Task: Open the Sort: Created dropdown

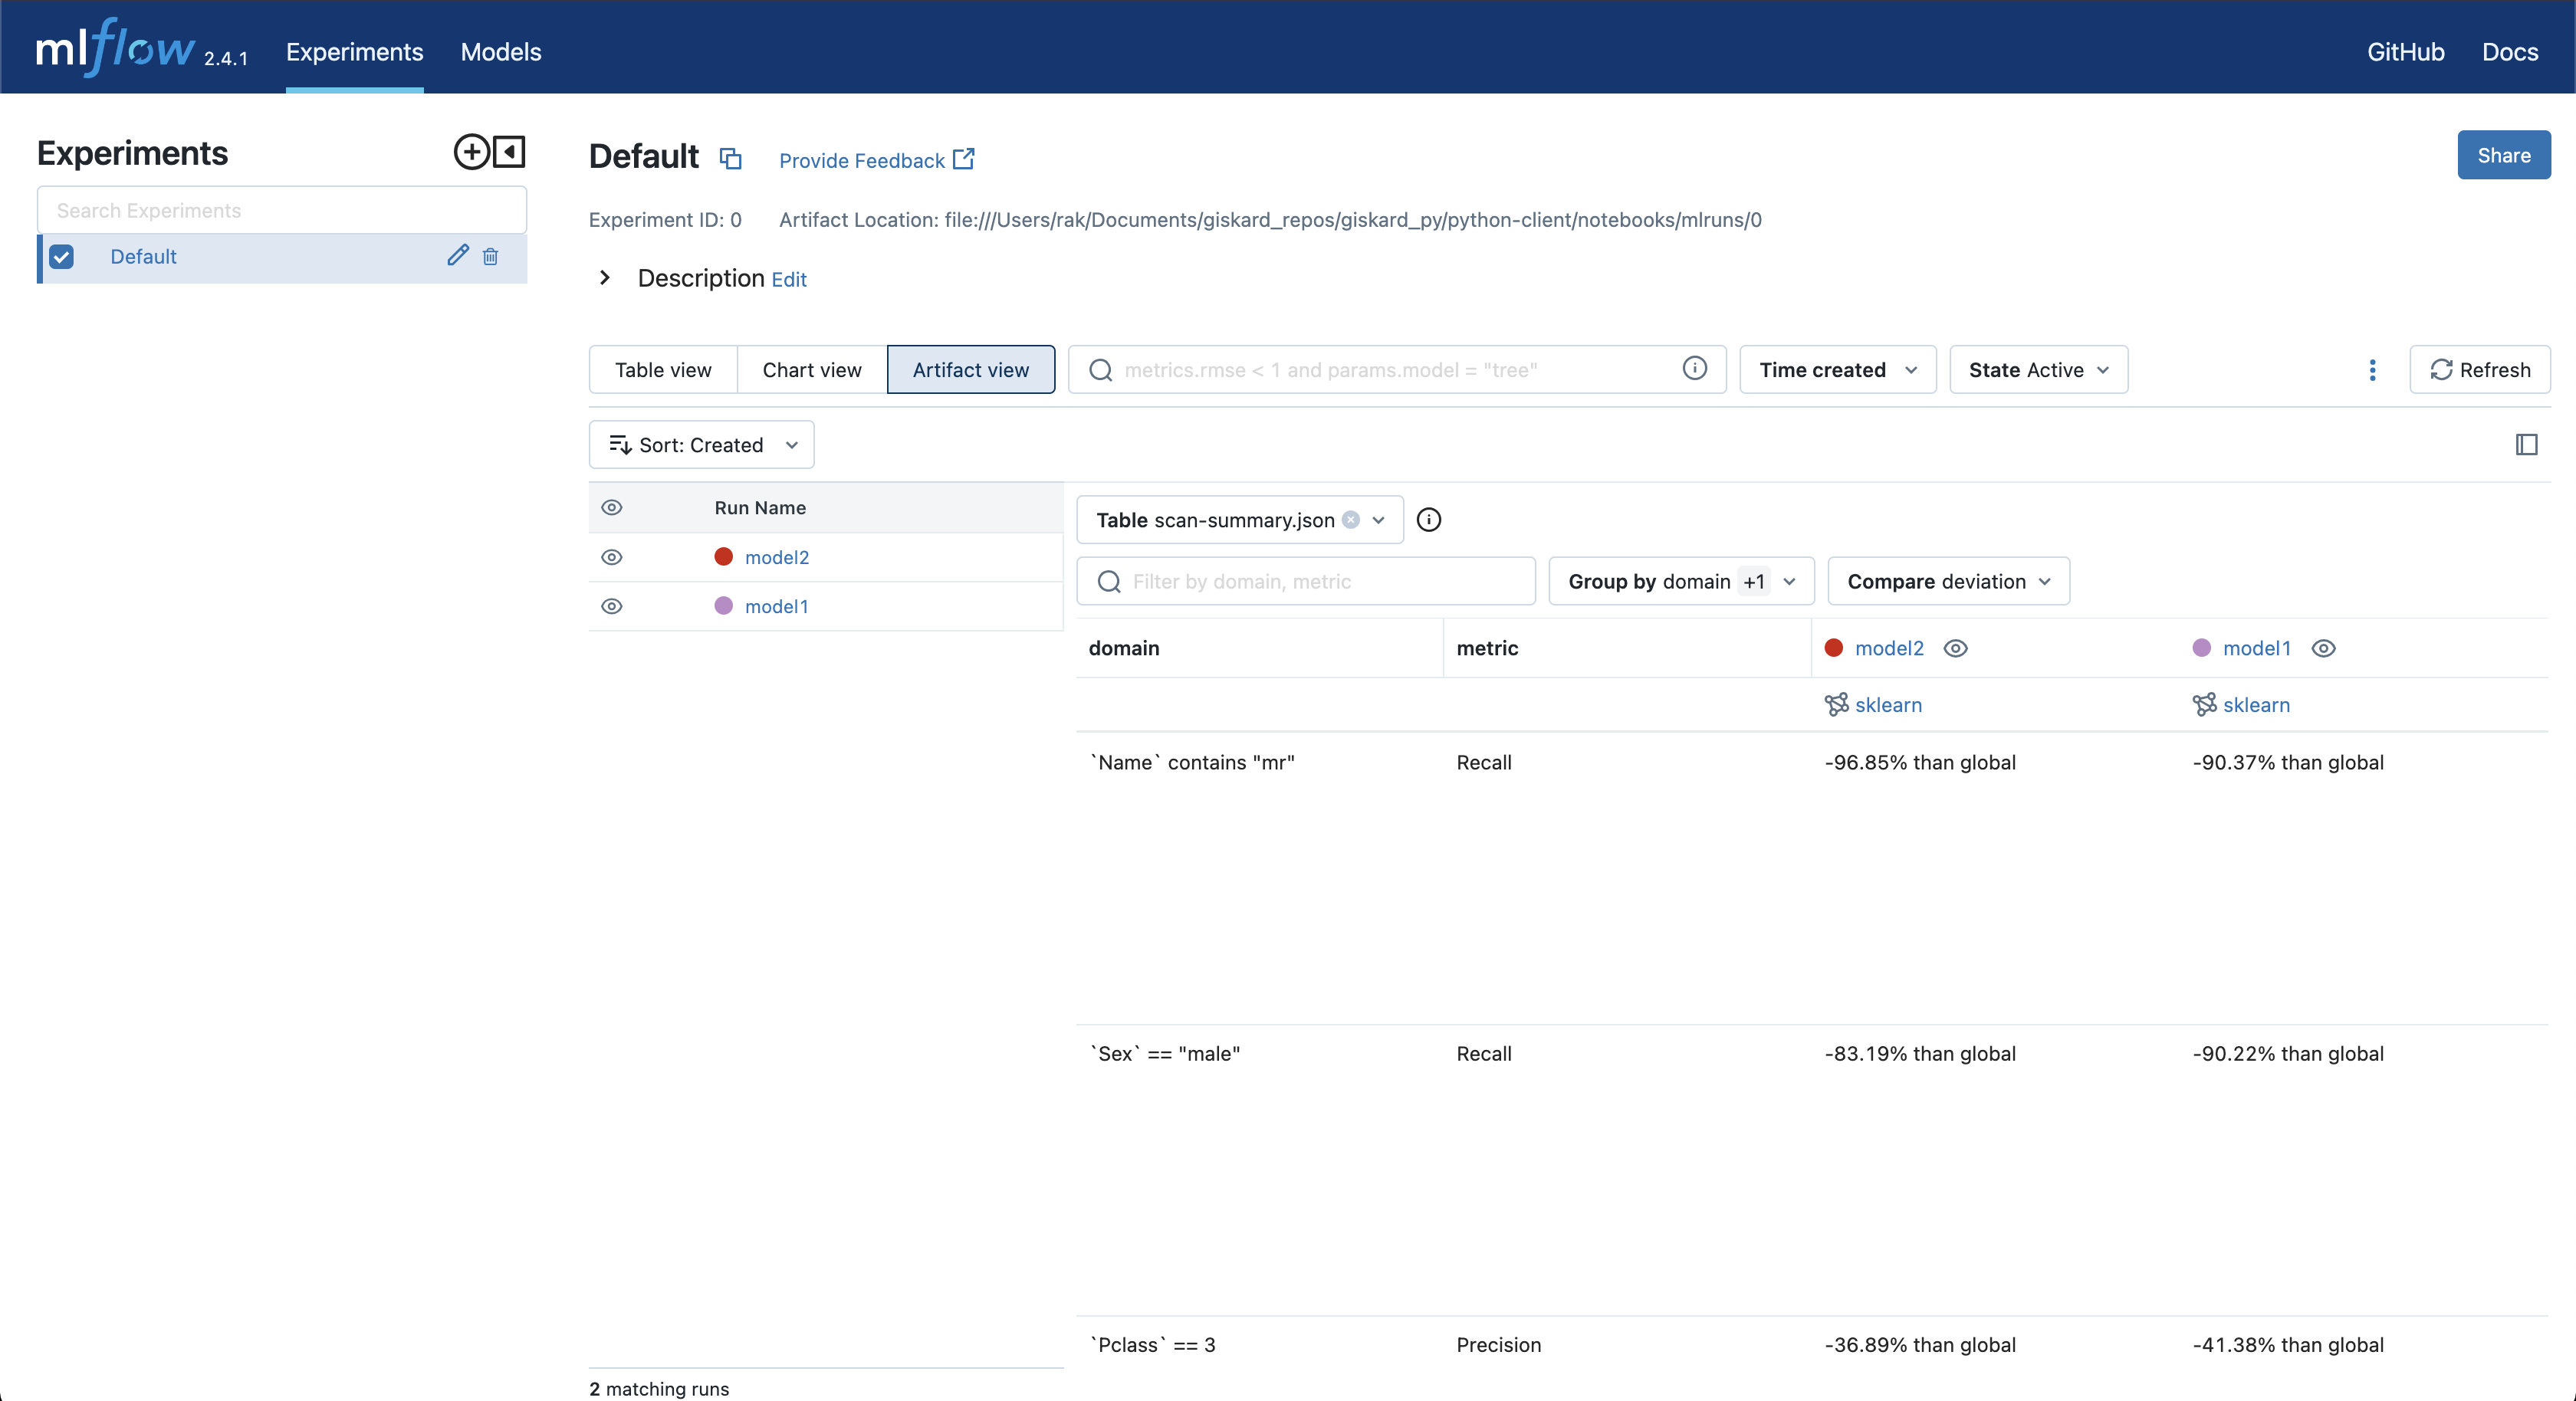Action: (x=702, y=445)
